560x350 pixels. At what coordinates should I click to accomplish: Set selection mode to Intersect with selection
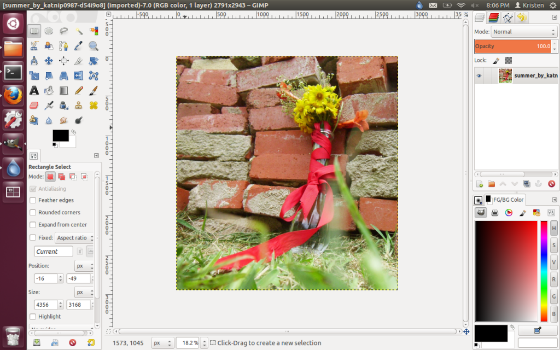coord(84,177)
